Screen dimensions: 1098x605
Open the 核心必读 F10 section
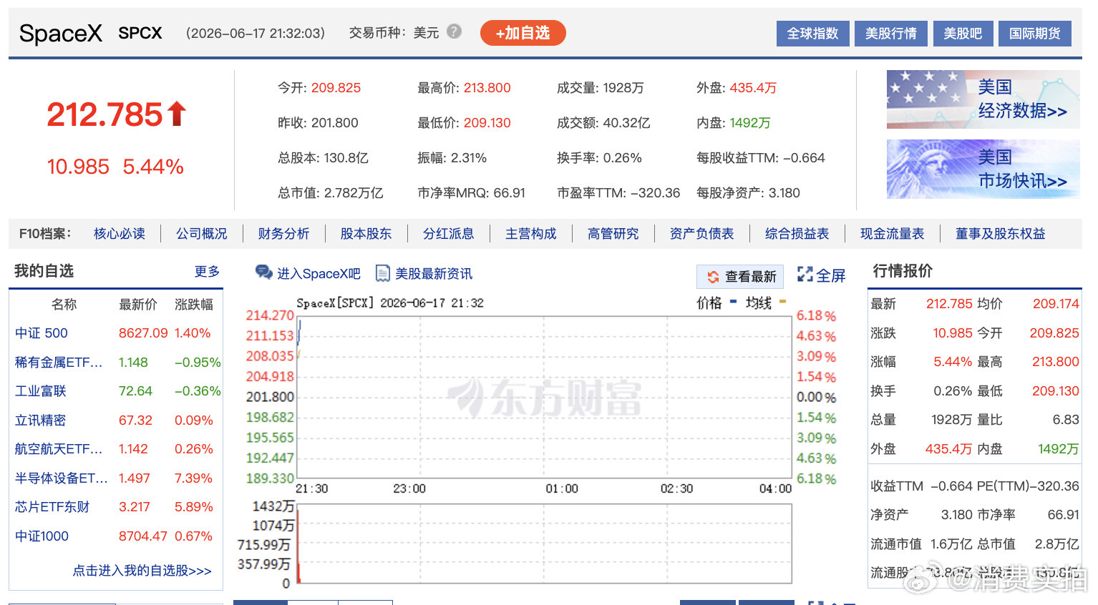(x=120, y=234)
